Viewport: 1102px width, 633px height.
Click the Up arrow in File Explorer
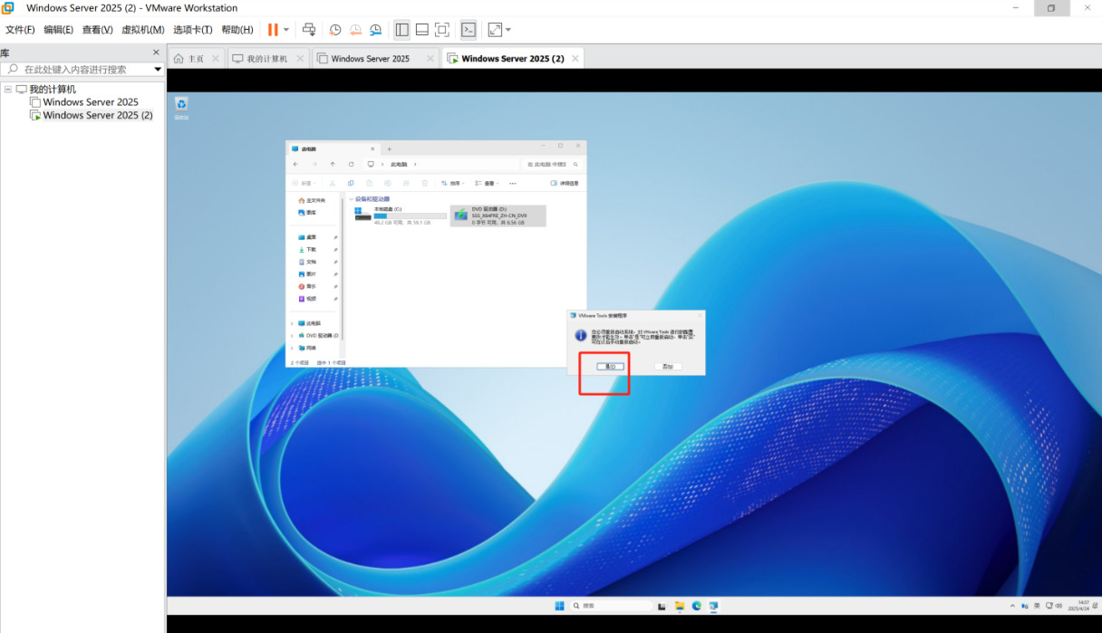tap(333, 164)
